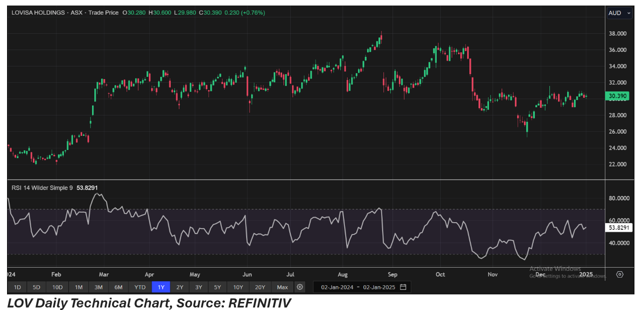Click the end date 02-Jan-2025 field

379,287
